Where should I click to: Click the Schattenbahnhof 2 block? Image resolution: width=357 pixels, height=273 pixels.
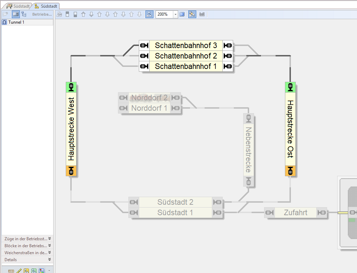pyautogui.click(x=186, y=56)
